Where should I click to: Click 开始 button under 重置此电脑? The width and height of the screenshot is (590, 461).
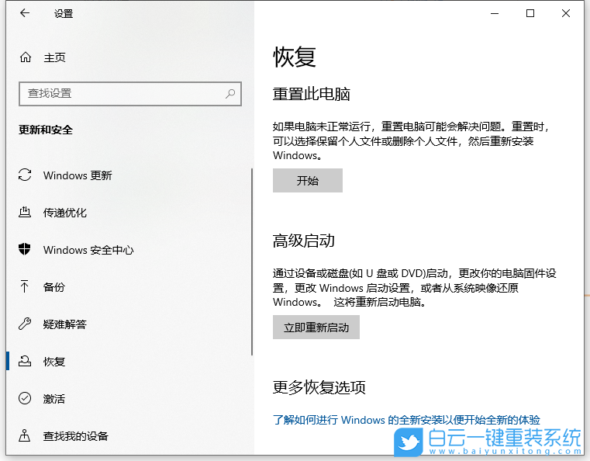pos(308,180)
